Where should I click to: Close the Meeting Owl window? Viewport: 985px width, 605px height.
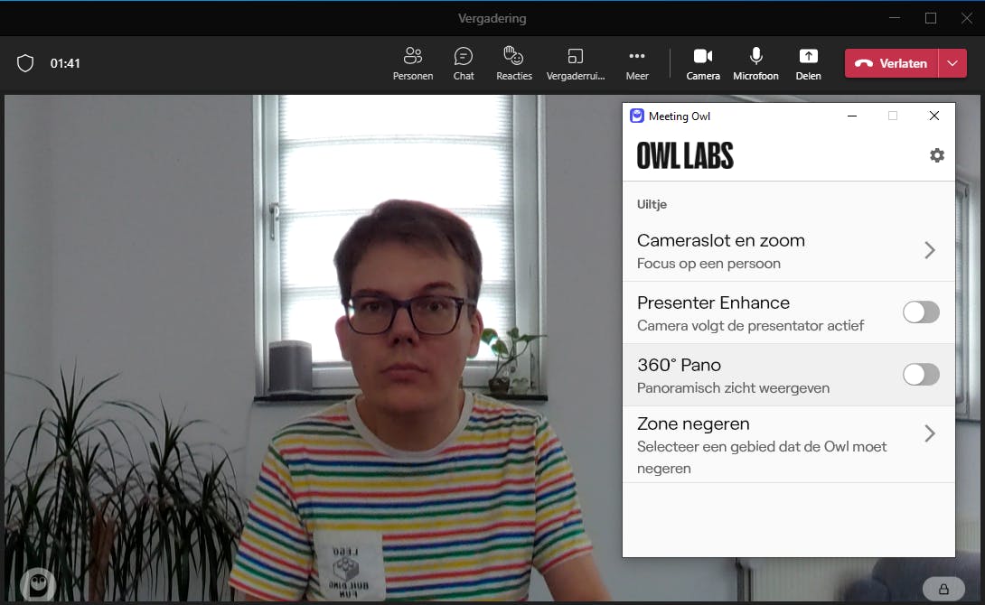[934, 116]
